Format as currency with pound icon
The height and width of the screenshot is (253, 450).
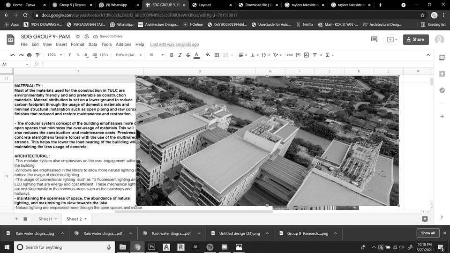pos(70,55)
